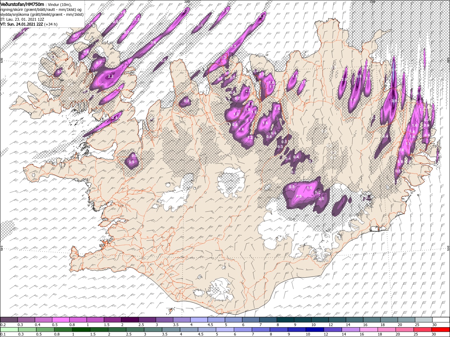The width and height of the screenshot is (450, 337).
Task: Select upper legend swatch between 8 and 9
Action: tap(285, 320)
